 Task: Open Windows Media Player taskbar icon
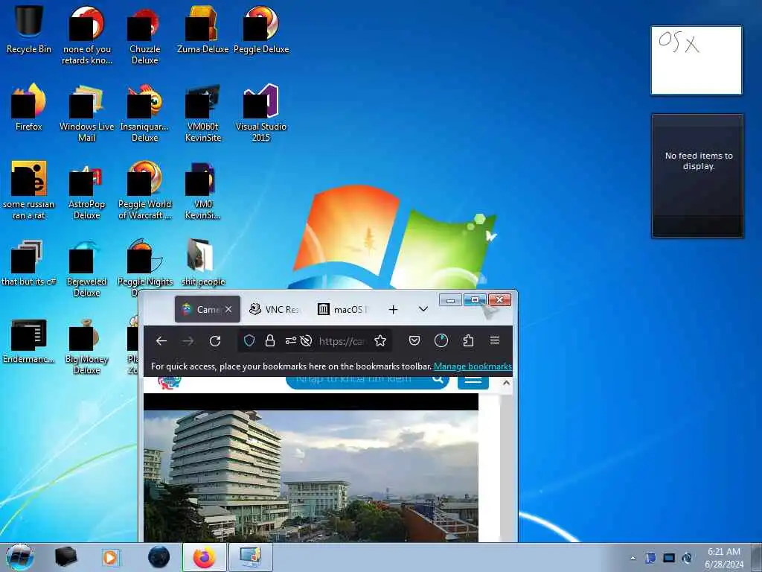(110, 557)
